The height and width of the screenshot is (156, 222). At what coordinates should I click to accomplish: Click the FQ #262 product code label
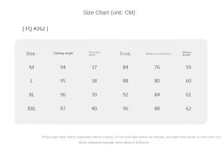tap(35, 29)
